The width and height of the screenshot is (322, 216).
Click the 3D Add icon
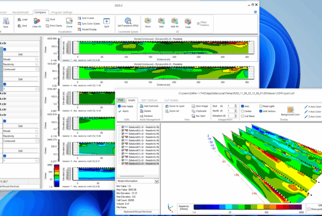[x=162, y=21]
